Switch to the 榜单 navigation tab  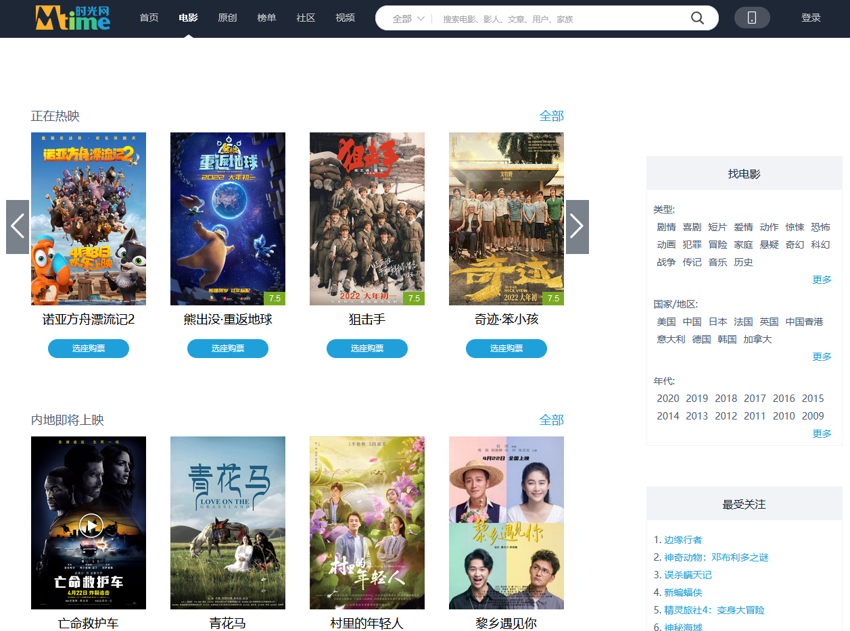[266, 18]
